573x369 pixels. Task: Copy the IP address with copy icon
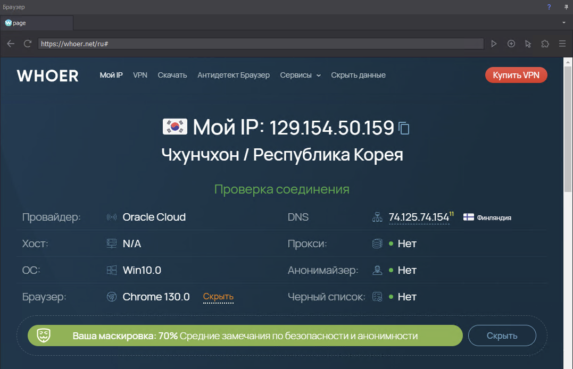click(404, 128)
